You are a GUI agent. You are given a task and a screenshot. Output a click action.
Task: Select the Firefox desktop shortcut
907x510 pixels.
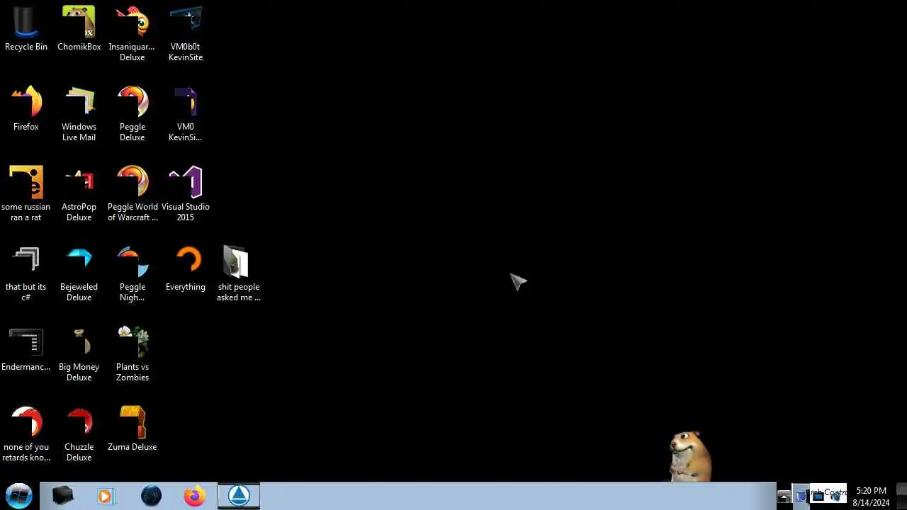[x=26, y=108]
